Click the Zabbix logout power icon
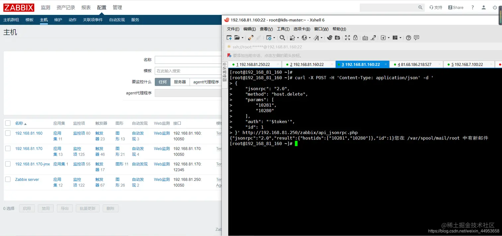Screen dimensions: 502x236 (495, 7)
